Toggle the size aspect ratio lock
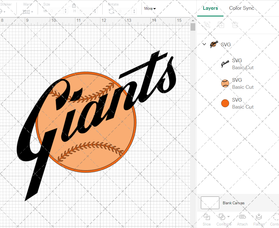 [x=74, y=6]
